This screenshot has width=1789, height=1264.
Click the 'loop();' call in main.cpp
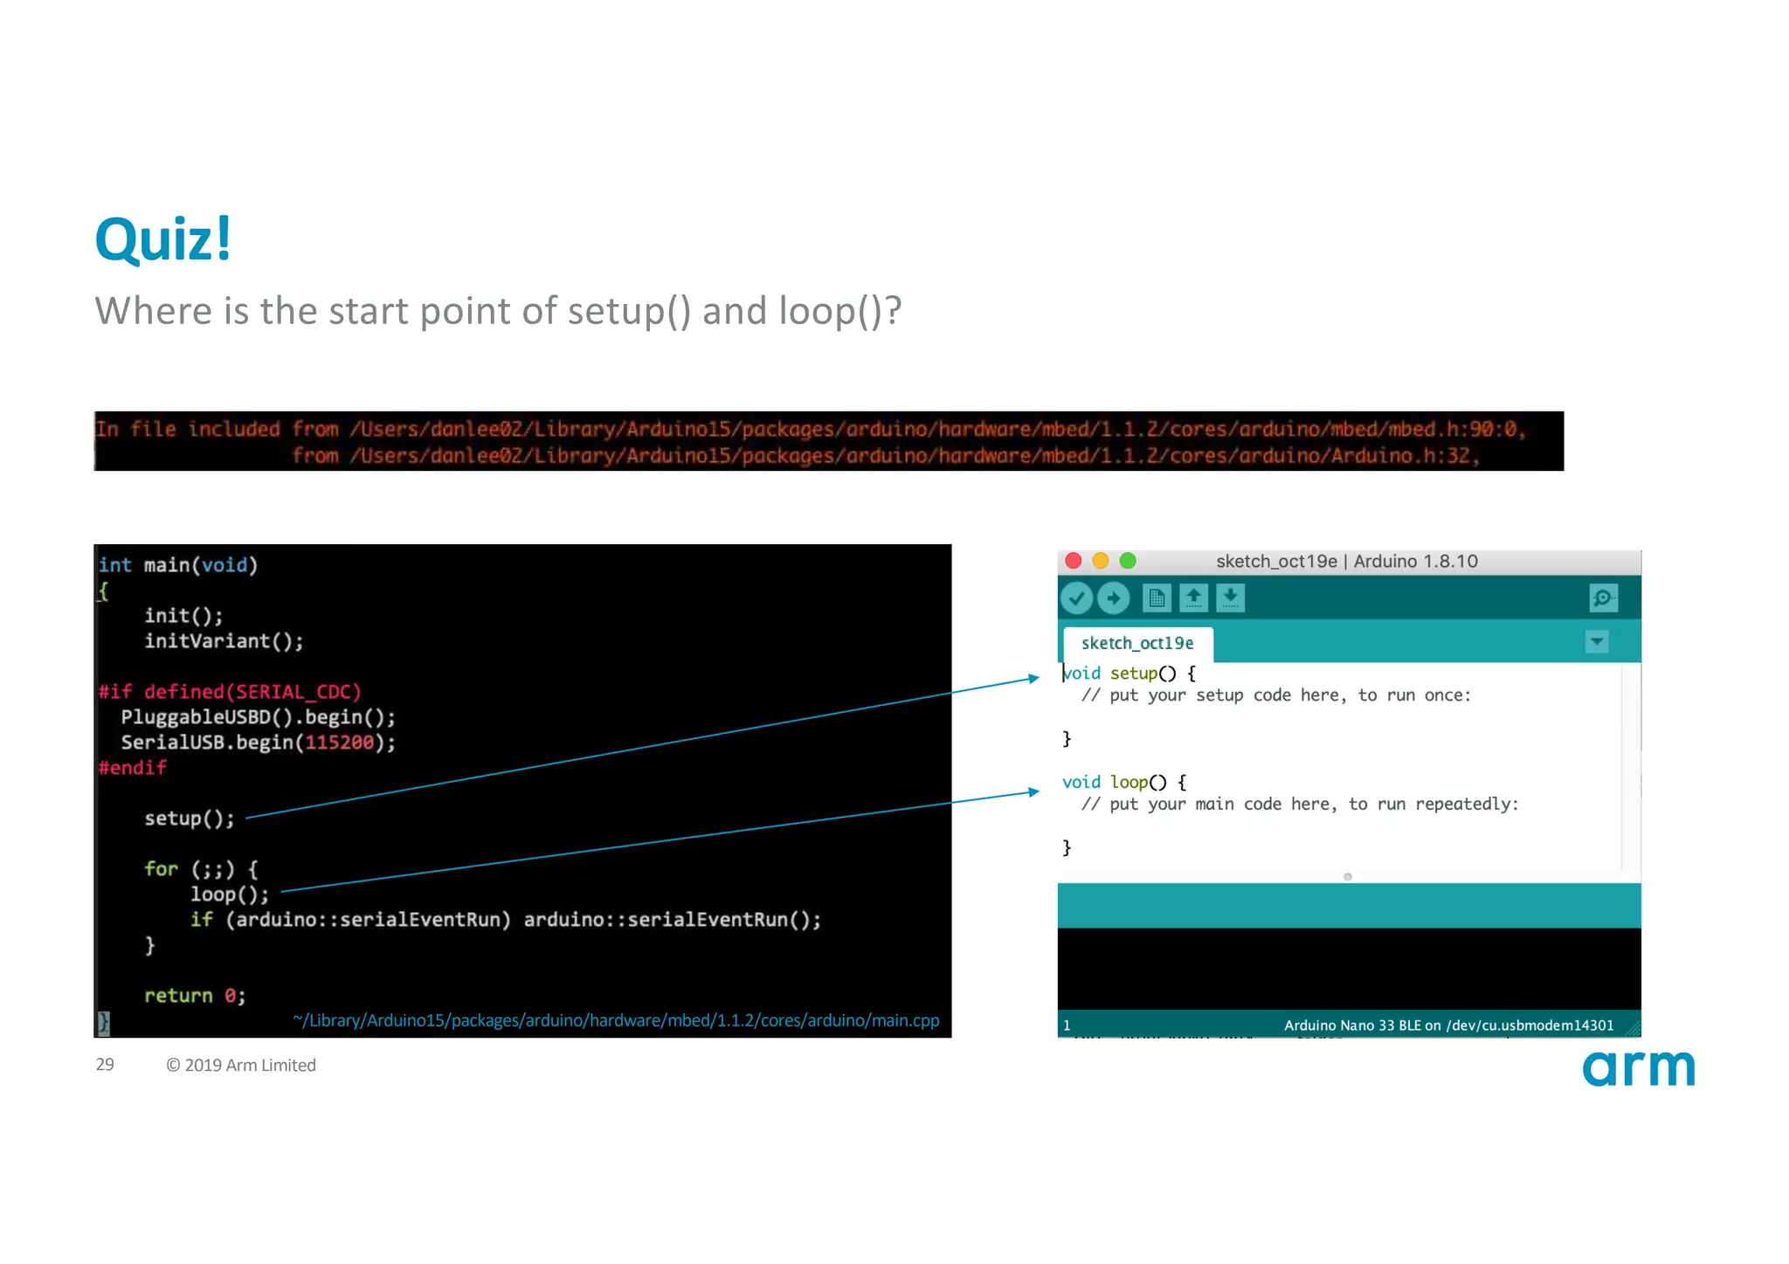click(230, 894)
